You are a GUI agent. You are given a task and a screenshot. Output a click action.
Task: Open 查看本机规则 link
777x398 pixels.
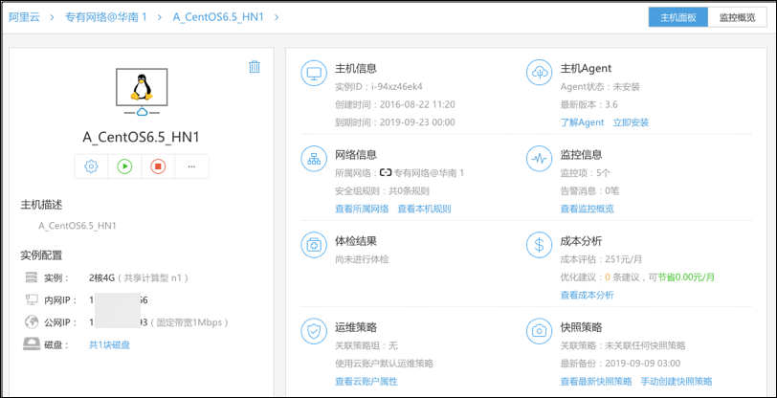point(424,209)
